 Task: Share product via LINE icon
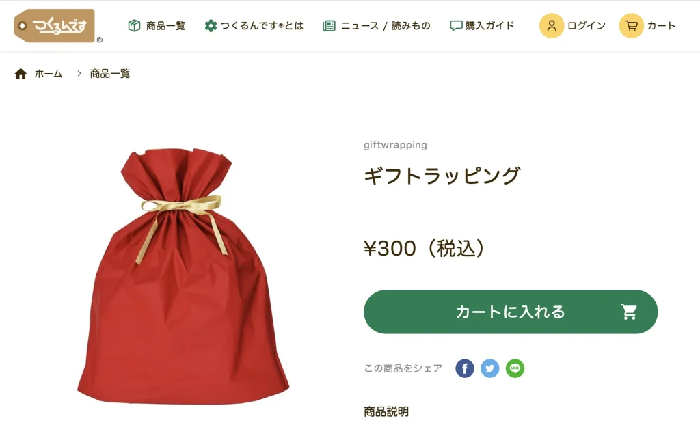click(515, 368)
